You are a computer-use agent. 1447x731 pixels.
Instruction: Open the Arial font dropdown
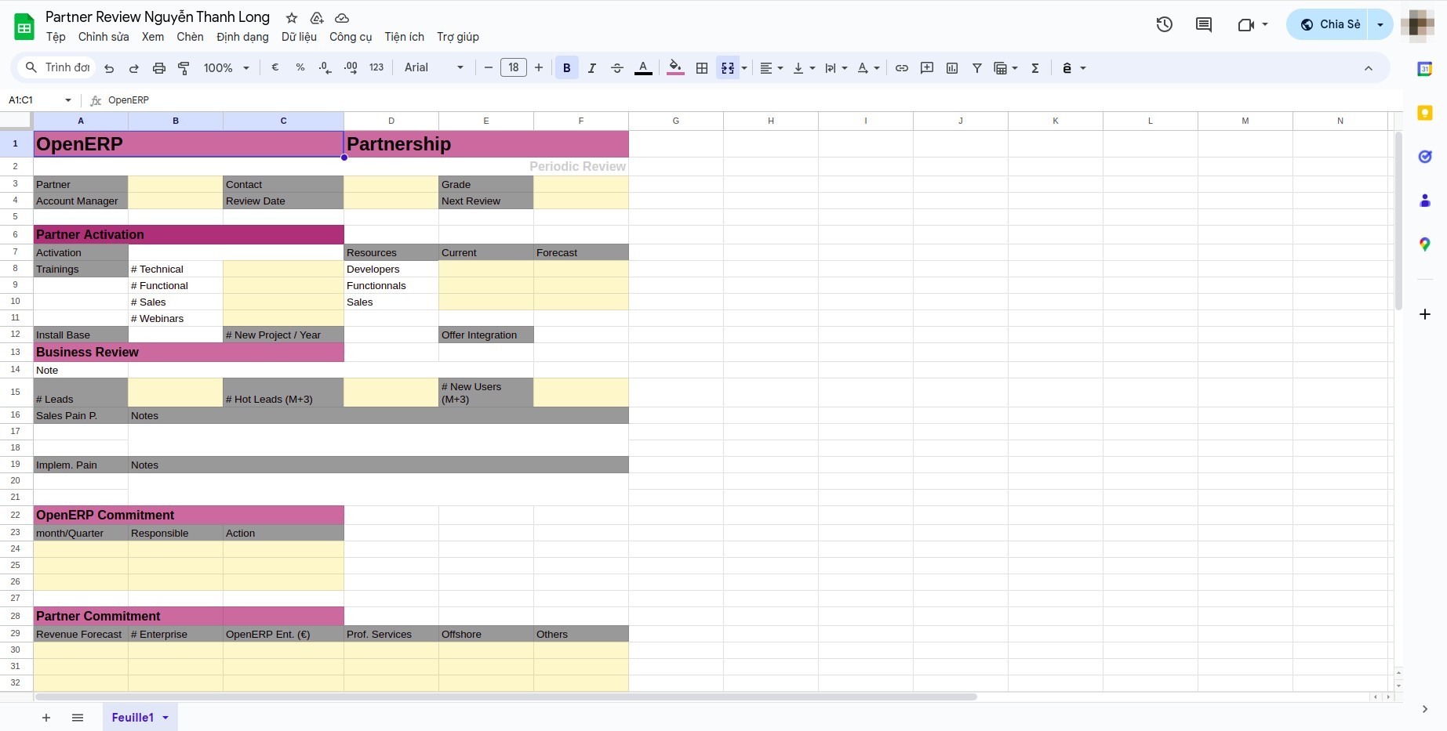434,68
